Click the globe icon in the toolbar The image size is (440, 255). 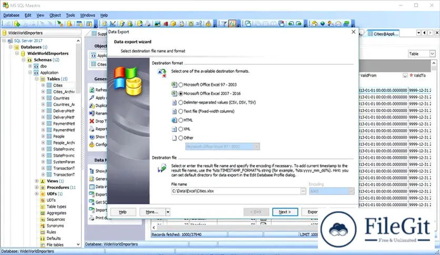(x=323, y=24)
